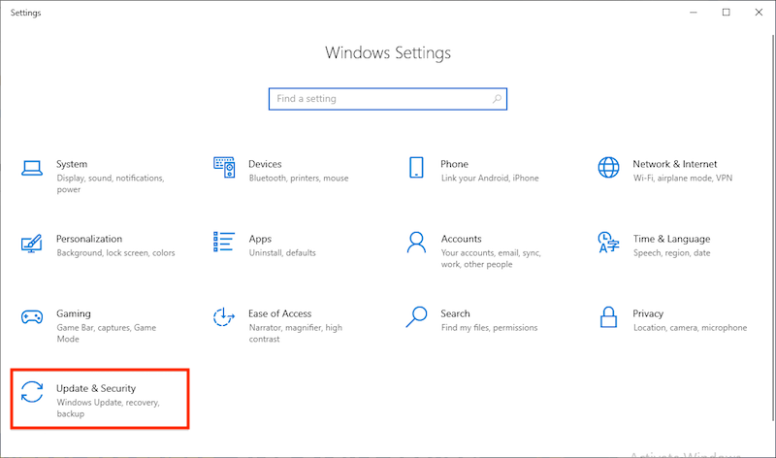Click the Privacy padlock icon

coord(608,316)
